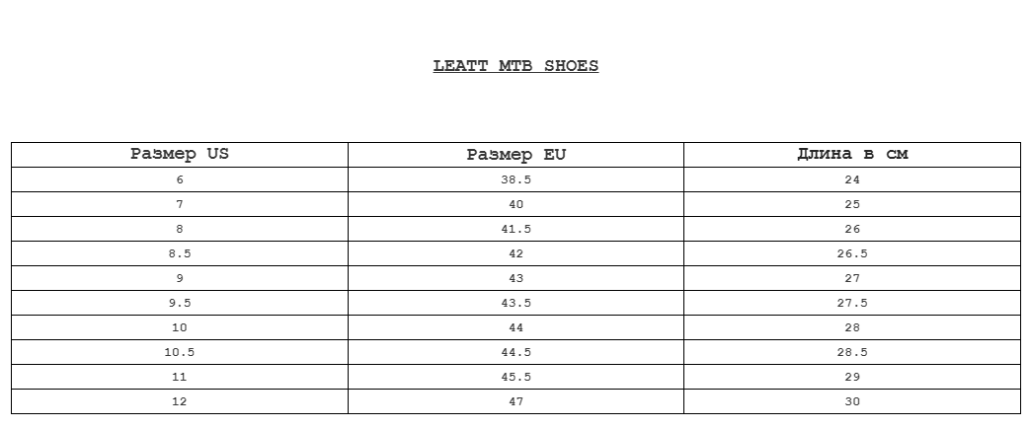Select the 24 cm length cell

pos(851,179)
